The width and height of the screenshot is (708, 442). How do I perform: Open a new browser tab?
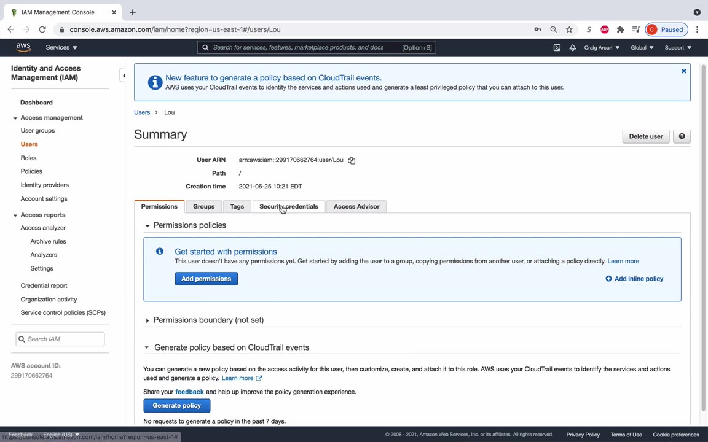coord(132,12)
